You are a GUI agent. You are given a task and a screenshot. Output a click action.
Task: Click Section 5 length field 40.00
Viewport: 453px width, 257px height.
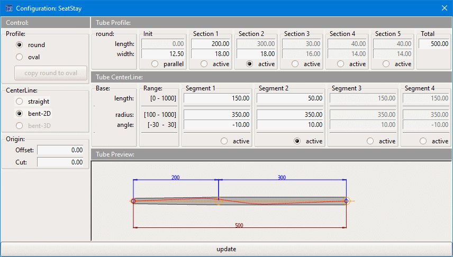tap(393, 44)
